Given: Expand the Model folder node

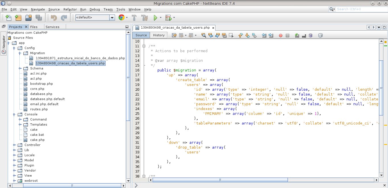Looking at the screenshot, I should (x=15, y=160).
